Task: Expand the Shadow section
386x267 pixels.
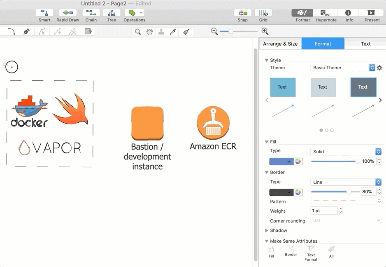Action: tap(266, 230)
